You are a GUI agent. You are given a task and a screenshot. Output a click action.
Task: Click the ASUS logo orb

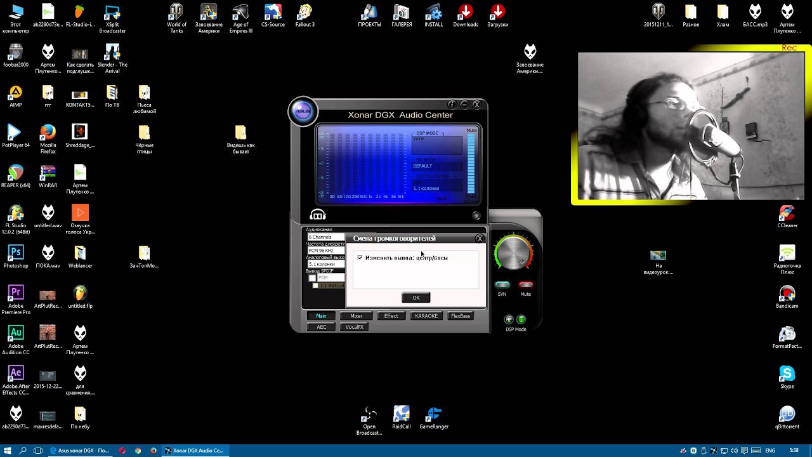coord(303,112)
